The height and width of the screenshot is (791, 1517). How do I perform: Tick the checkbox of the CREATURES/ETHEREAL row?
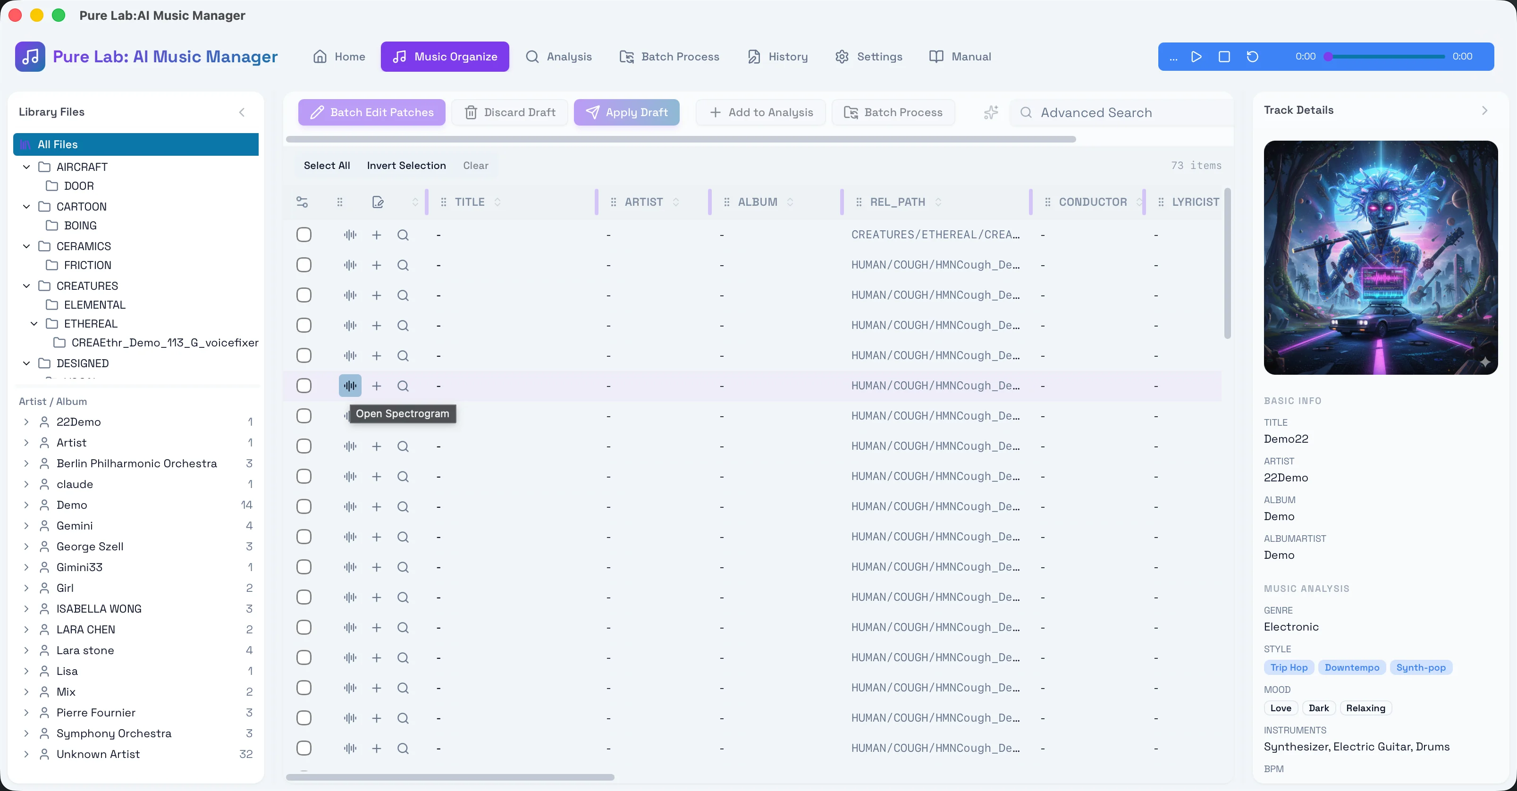tap(304, 235)
